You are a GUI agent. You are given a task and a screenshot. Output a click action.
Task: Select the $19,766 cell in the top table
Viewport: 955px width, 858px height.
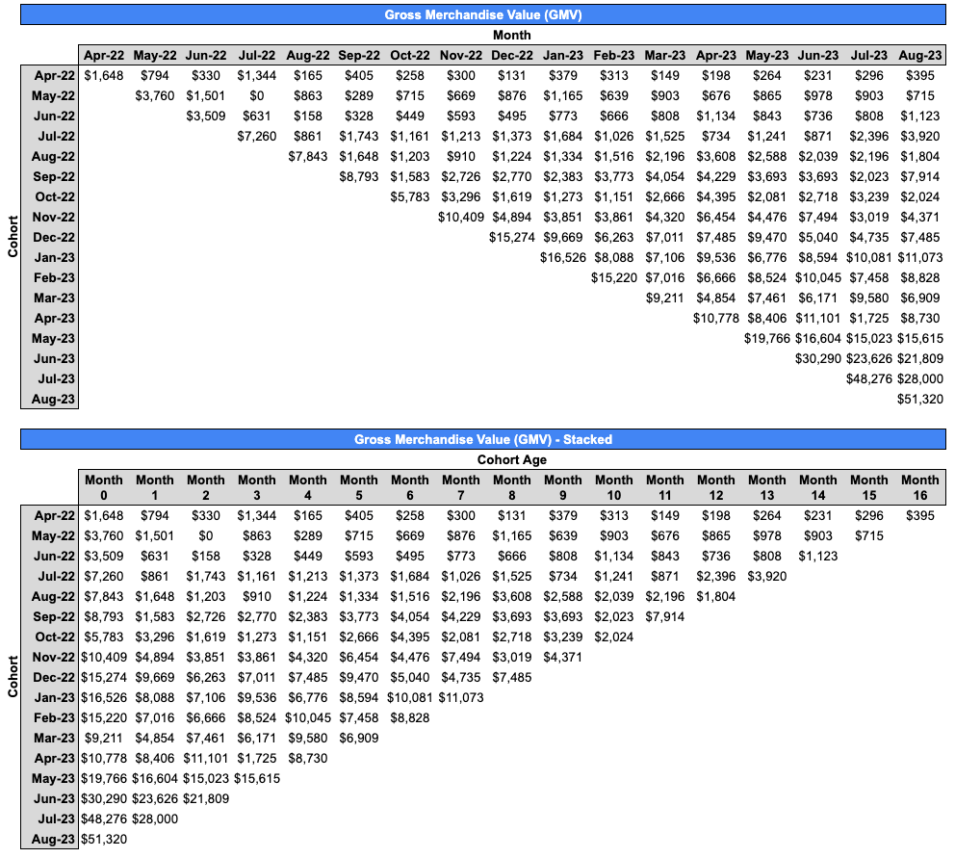pyautogui.click(x=767, y=338)
